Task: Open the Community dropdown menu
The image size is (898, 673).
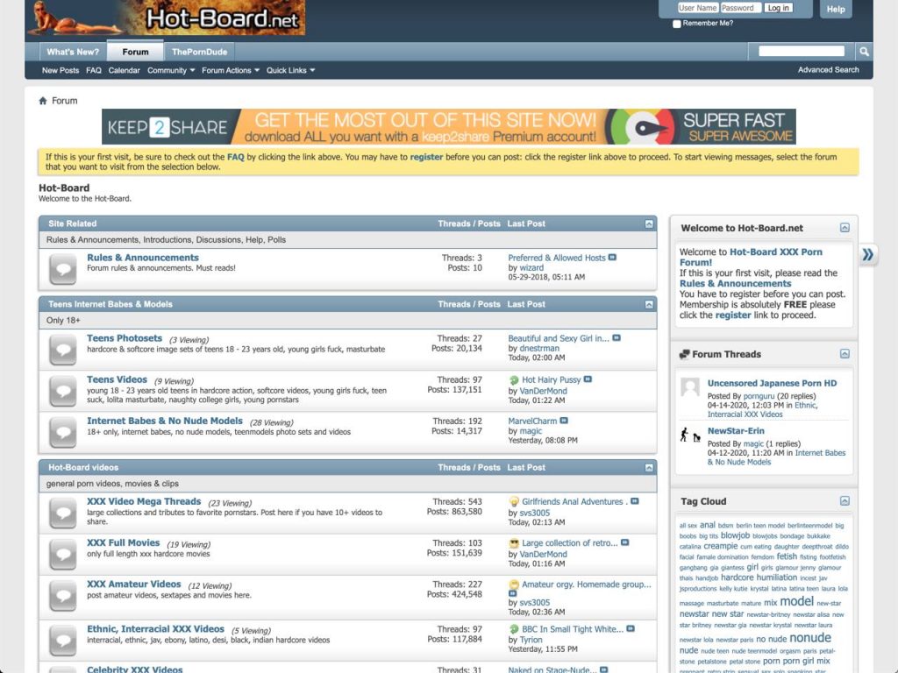Action: [x=171, y=70]
